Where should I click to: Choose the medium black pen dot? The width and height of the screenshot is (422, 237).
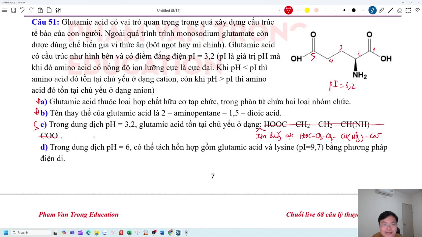(x=344, y=10)
